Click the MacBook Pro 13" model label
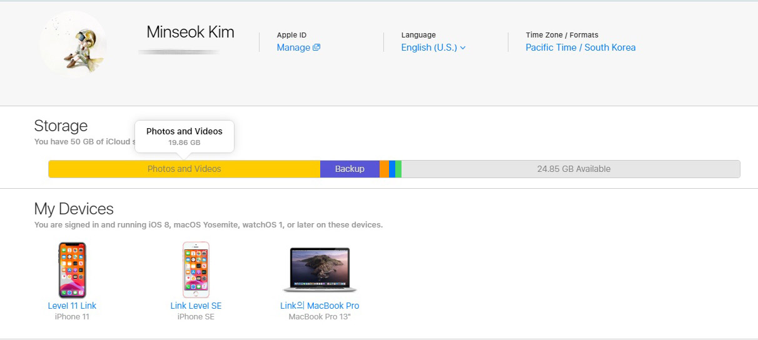The width and height of the screenshot is (758, 340). (320, 317)
